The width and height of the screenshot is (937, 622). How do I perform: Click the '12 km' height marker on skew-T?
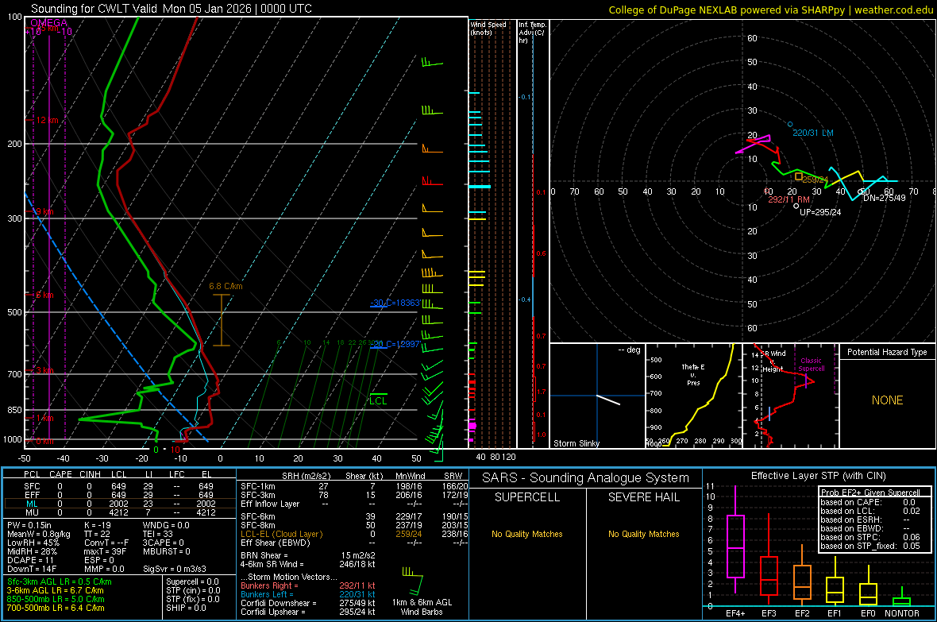click(x=47, y=120)
